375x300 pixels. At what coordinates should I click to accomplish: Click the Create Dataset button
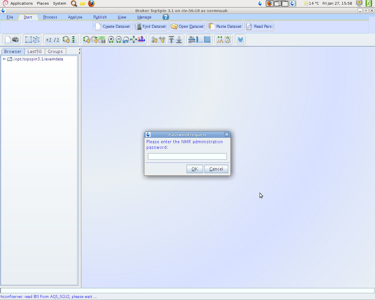click(x=112, y=26)
